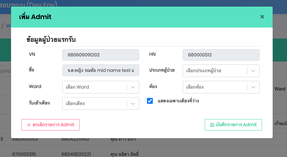This screenshot has height=157, width=287.
Task: Expand the ห้อง room dropdown chevron
Action: [x=253, y=87]
